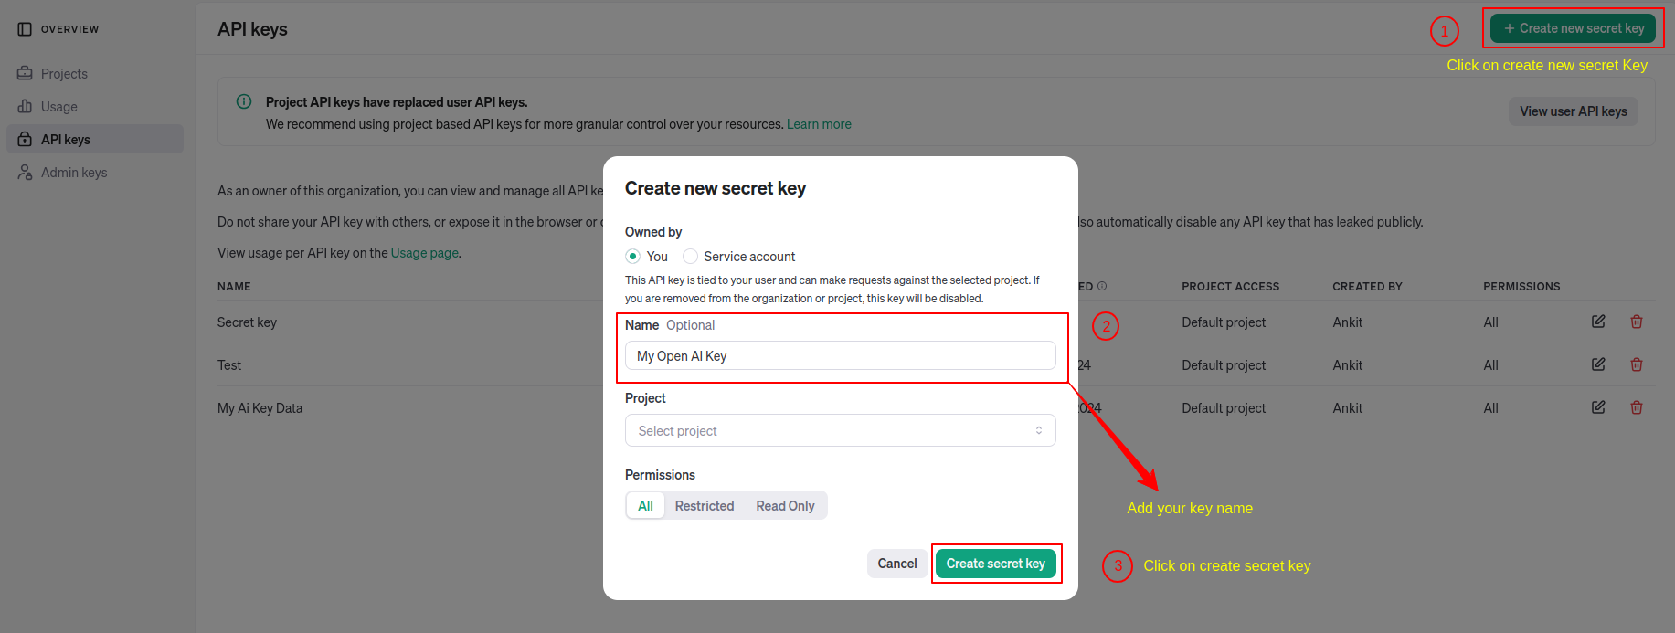Screen dimensions: 1675x633
Task: Cancel the create key dialog
Action: pos(896,564)
